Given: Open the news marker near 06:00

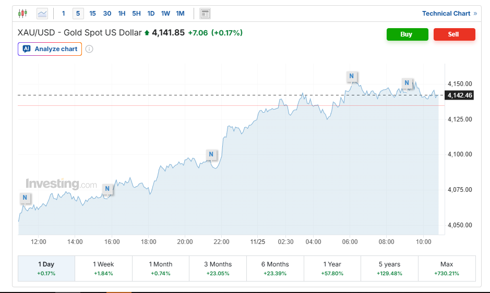Looking at the screenshot, I should (x=351, y=76).
